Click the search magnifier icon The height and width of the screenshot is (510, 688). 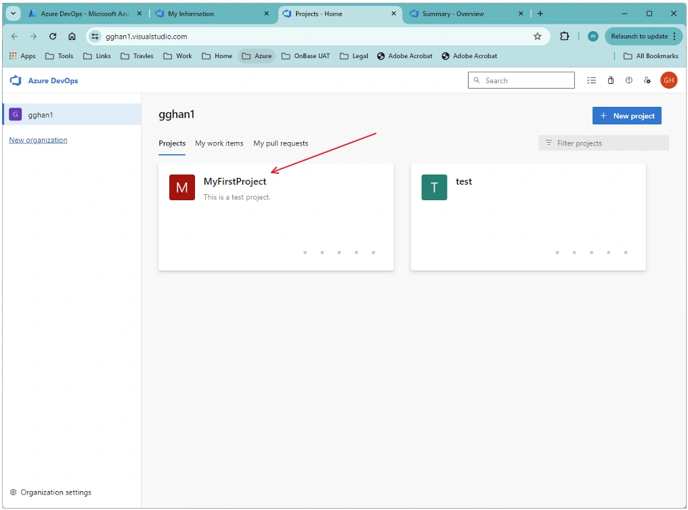pos(477,80)
